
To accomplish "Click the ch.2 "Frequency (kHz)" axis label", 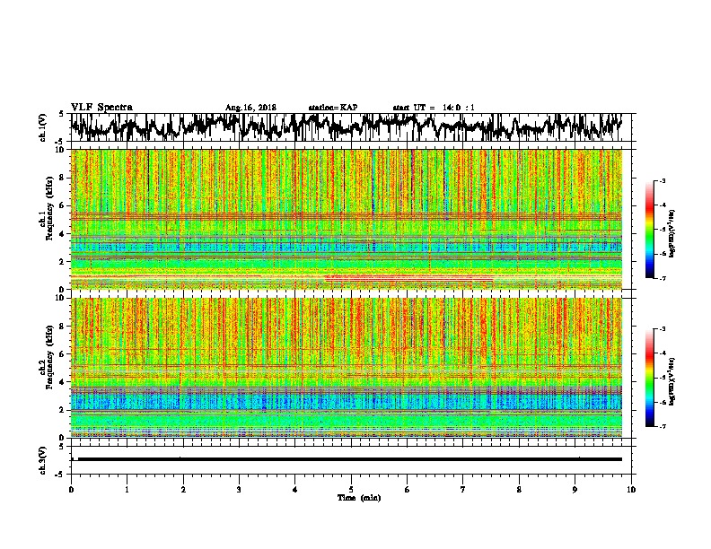I will pos(49,357).
